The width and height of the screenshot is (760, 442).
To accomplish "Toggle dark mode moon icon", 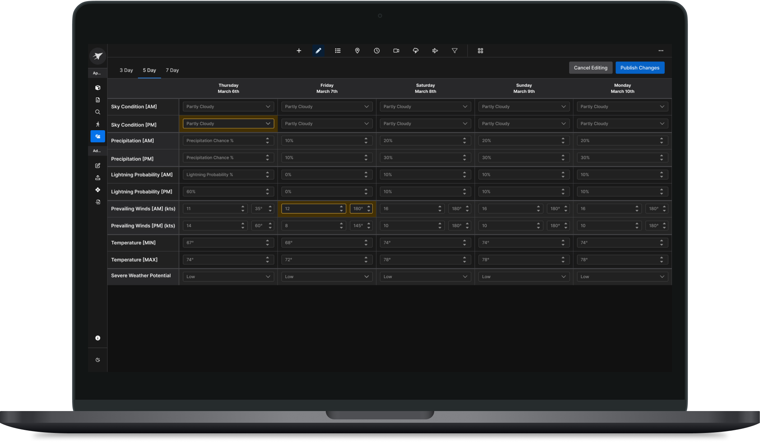I will [98, 360].
